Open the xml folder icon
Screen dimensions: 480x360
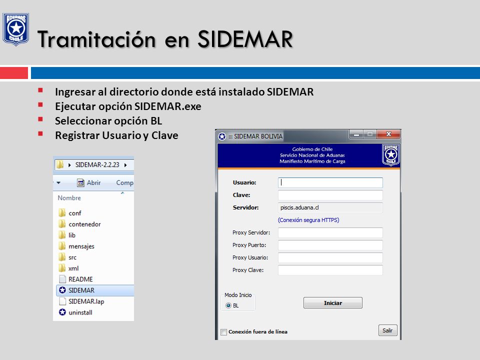62,268
